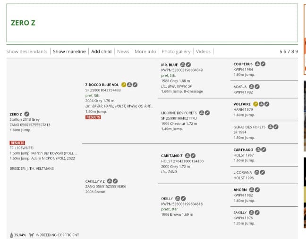Open the GEKAS DES FORETS horse link

pos(250,126)
